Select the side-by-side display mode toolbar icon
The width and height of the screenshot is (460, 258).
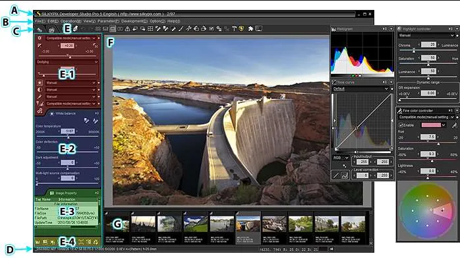[x=120, y=29]
